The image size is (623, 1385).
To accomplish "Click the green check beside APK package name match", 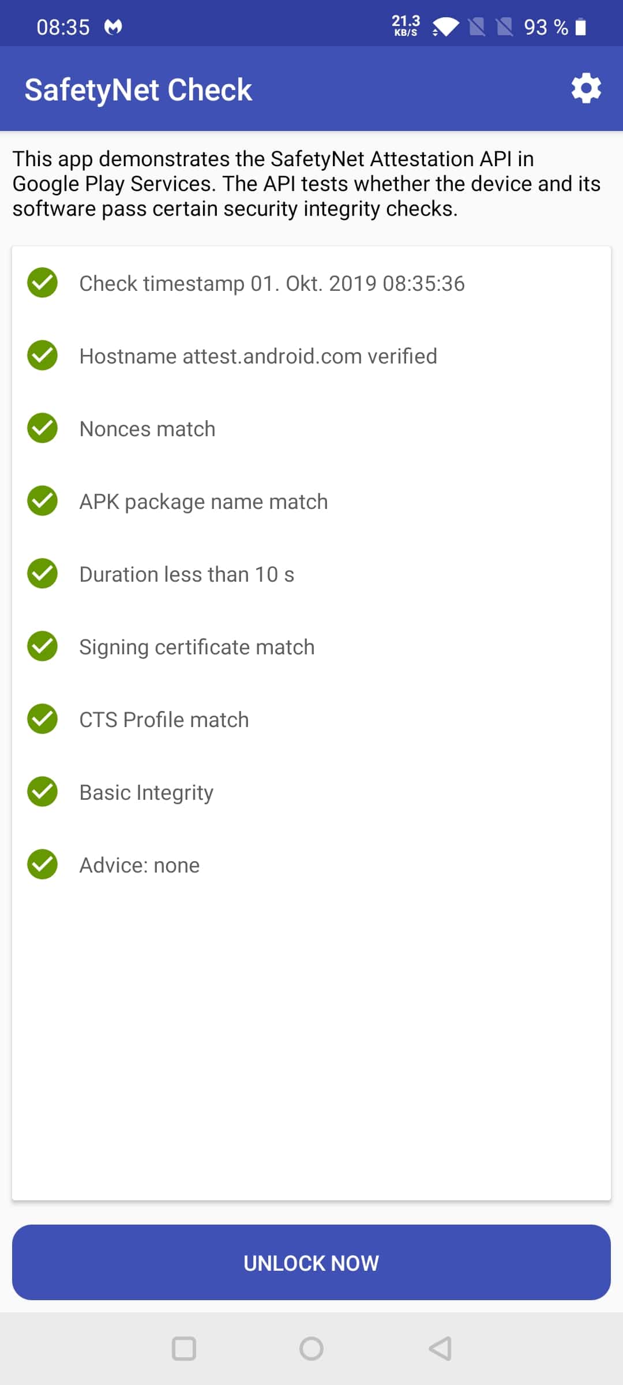I will [x=43, y=501].
